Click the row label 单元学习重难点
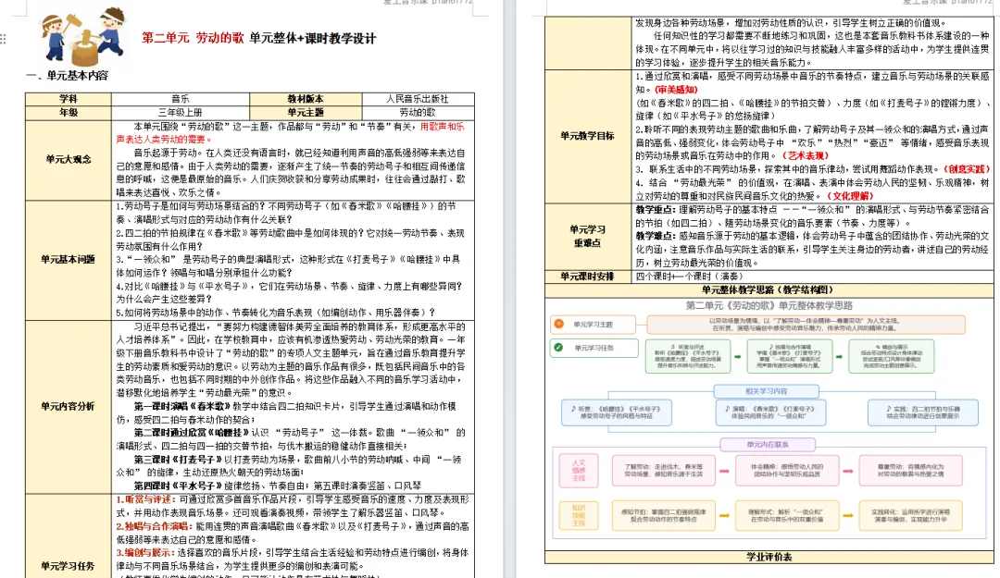Image resolution: width=1000 pixels, height=578 pixels. click(587, 236)
